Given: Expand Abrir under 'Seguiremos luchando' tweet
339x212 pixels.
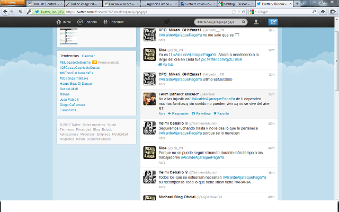Looking at the screenshot, I should 162,138.
